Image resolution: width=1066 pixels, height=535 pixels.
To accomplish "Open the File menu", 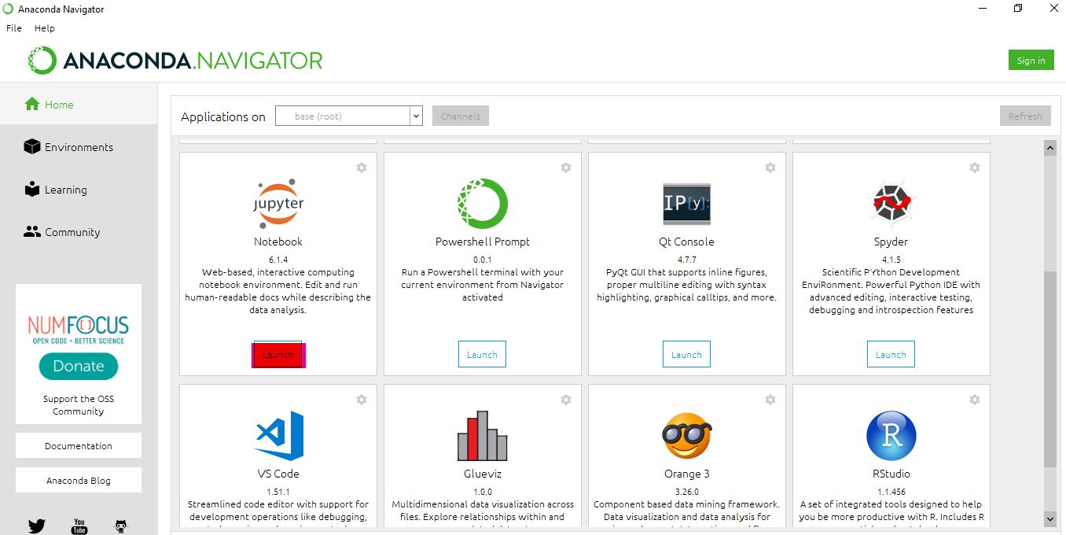I will point(14,28).
